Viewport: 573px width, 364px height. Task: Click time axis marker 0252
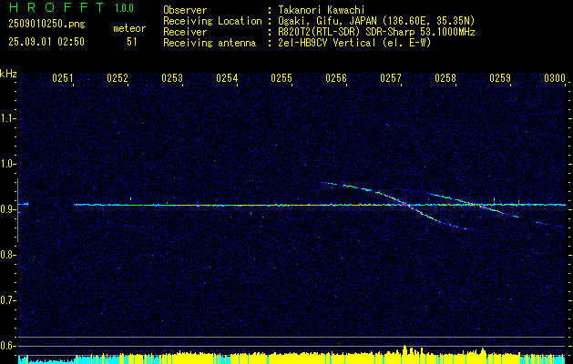118,78
